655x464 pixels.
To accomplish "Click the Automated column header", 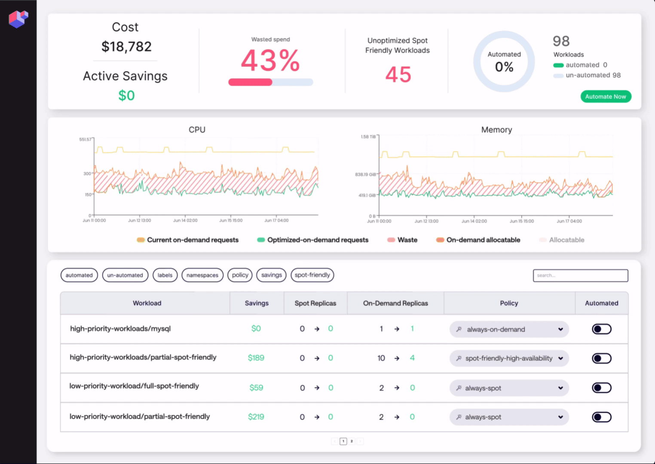I will click(x=602, y=303).
